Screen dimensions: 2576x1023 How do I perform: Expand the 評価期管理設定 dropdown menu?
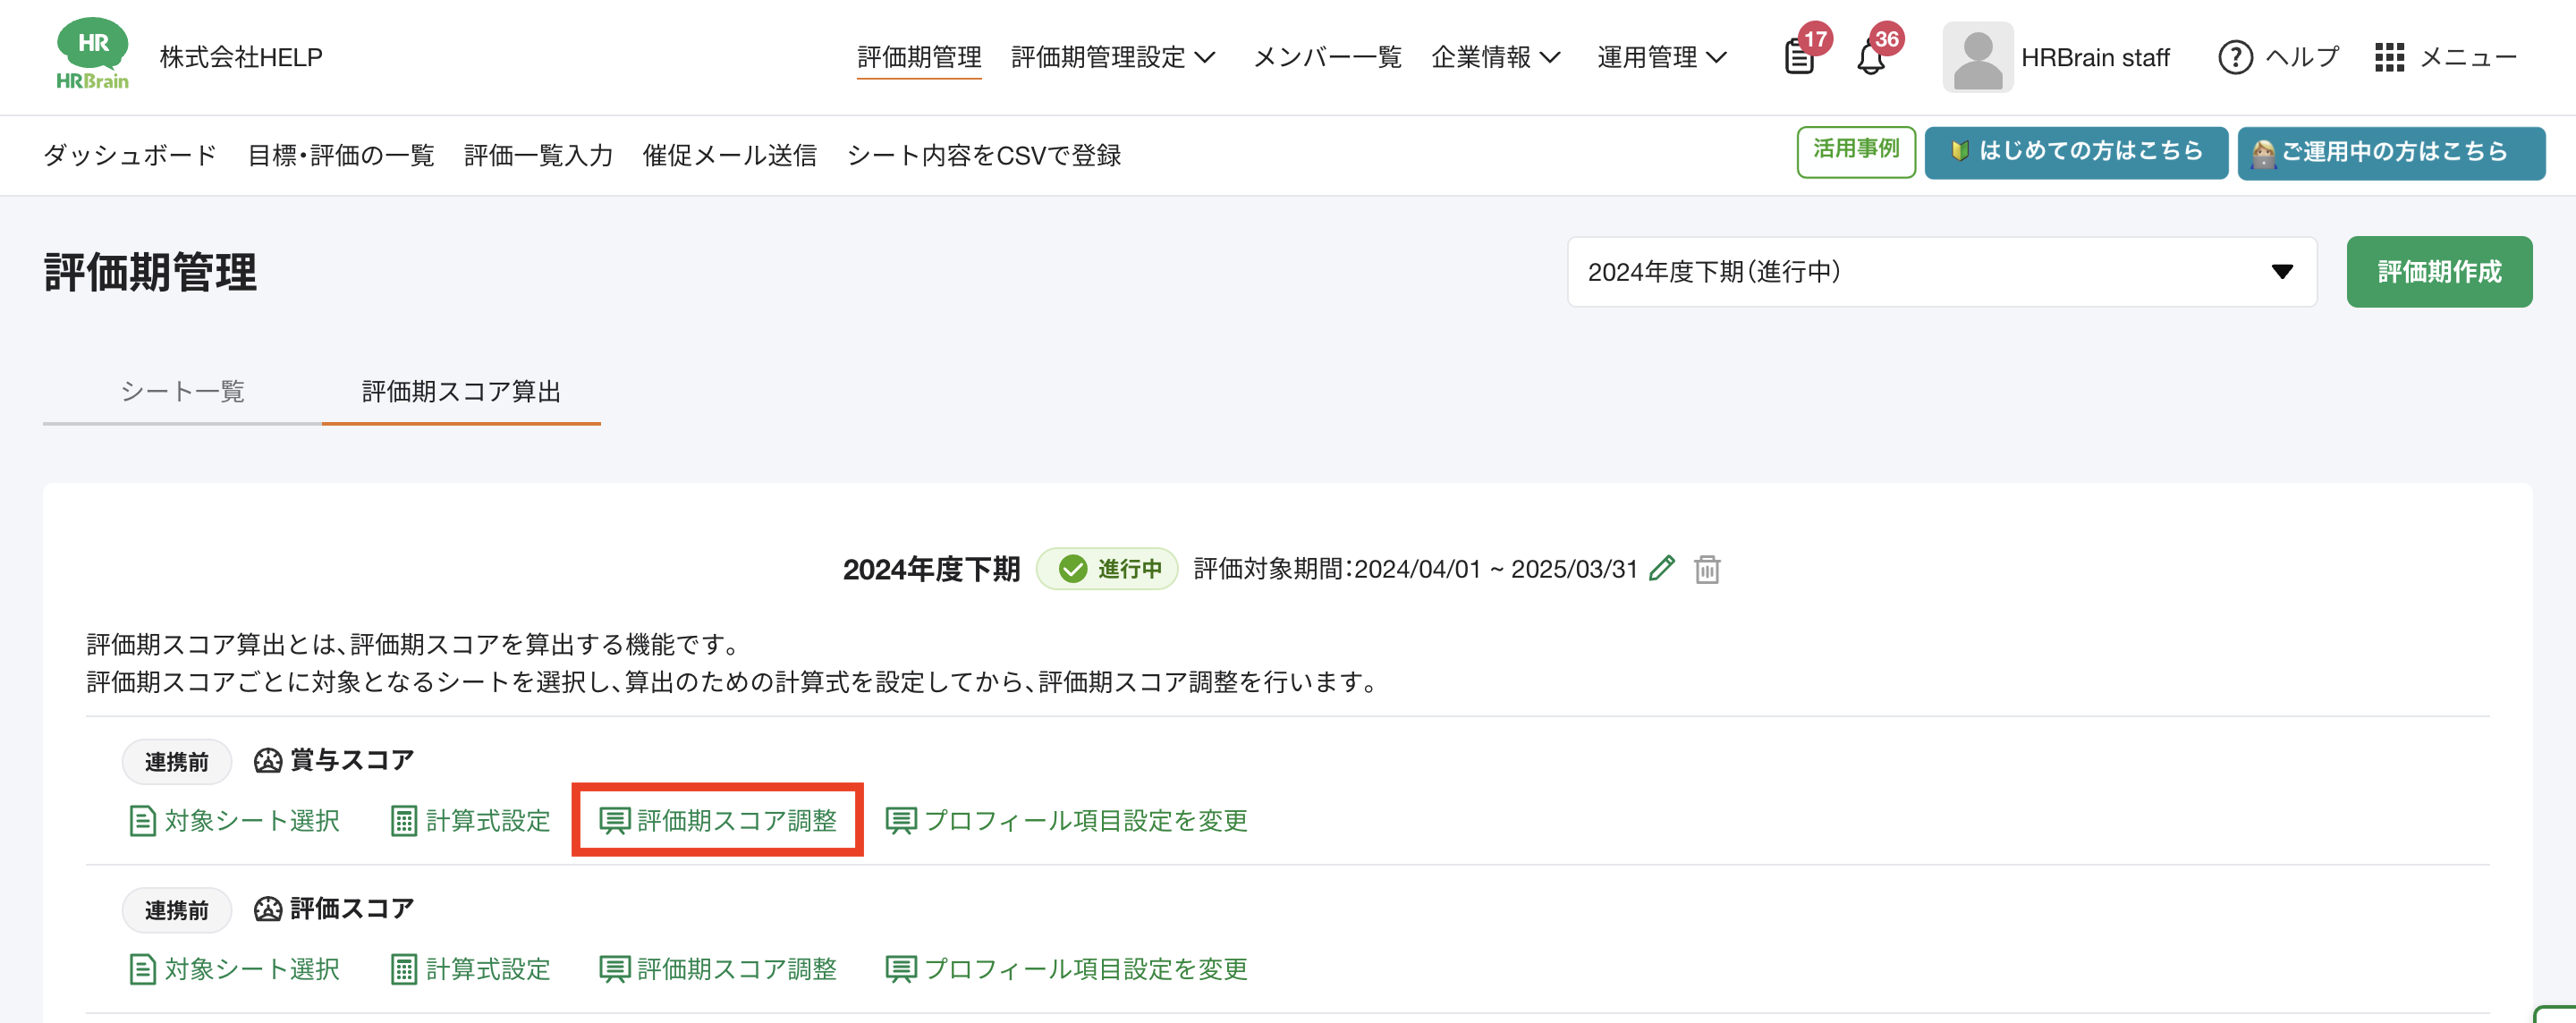coord(1113,57)
